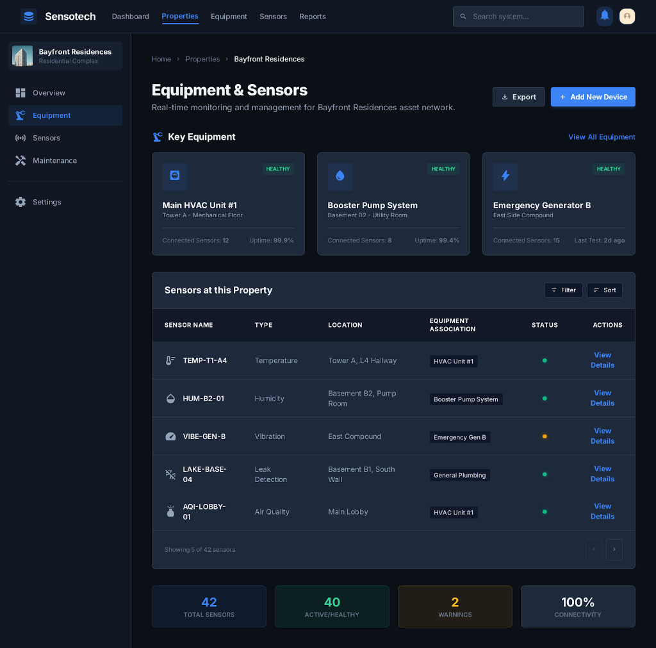View Details for LAKE-BASE-04 sensor
The width and height of the screenshot is (656, 648).
coord(602,474)
